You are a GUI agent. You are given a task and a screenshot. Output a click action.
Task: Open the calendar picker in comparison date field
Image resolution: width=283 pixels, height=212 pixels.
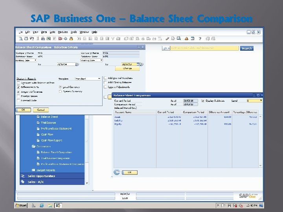pos(138,64)
